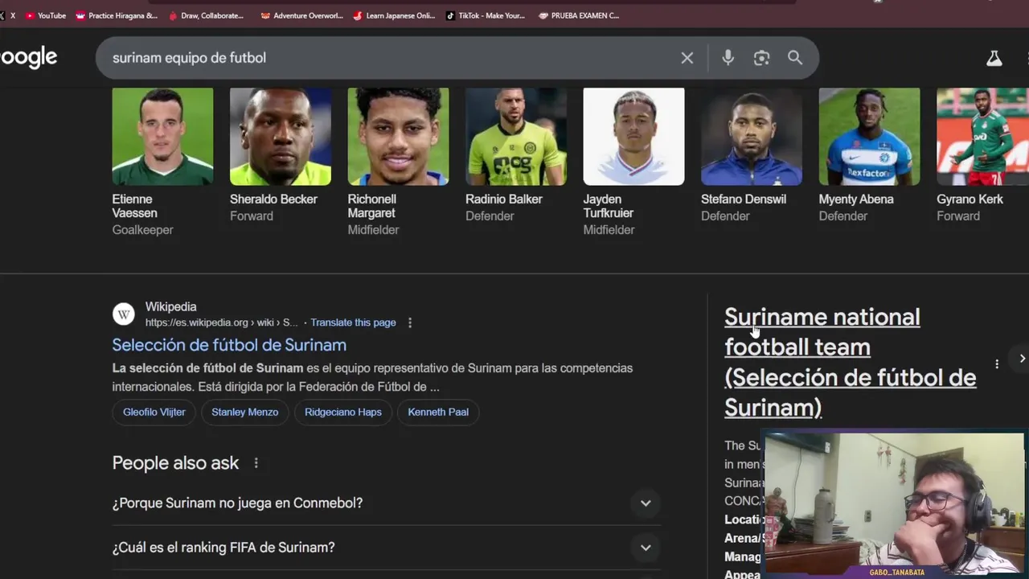Open Suriname national football team panel title
The height and width of the screenshot is (579, 1029).
(x=850, y=362)
